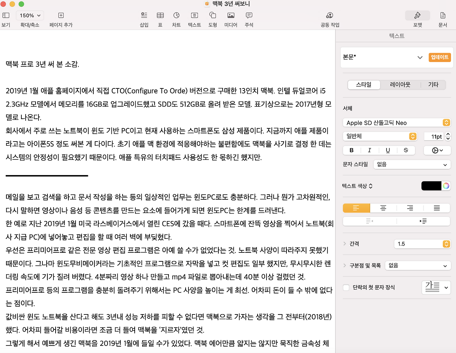Click the 11pt font size field
The height and width of the screenshot is (353, 456).
tap(433, 137)
